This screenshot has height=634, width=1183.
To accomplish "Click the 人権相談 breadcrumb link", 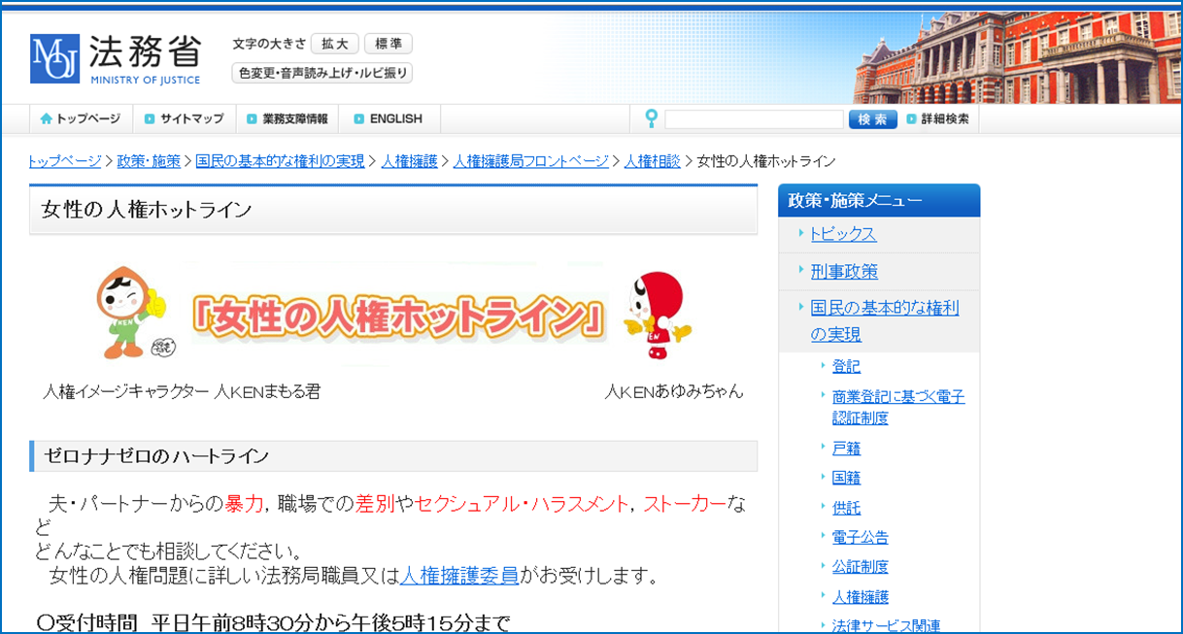I will click(652, 161).
